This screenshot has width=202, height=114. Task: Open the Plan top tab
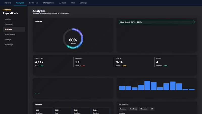[x=73, y=3]
